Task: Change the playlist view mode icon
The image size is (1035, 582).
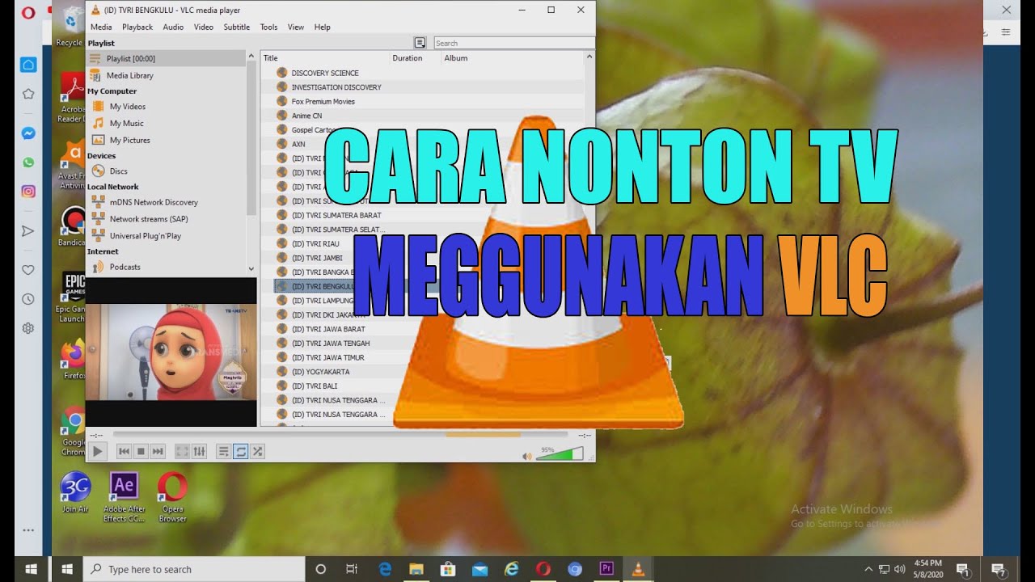Action: (420, 43)
